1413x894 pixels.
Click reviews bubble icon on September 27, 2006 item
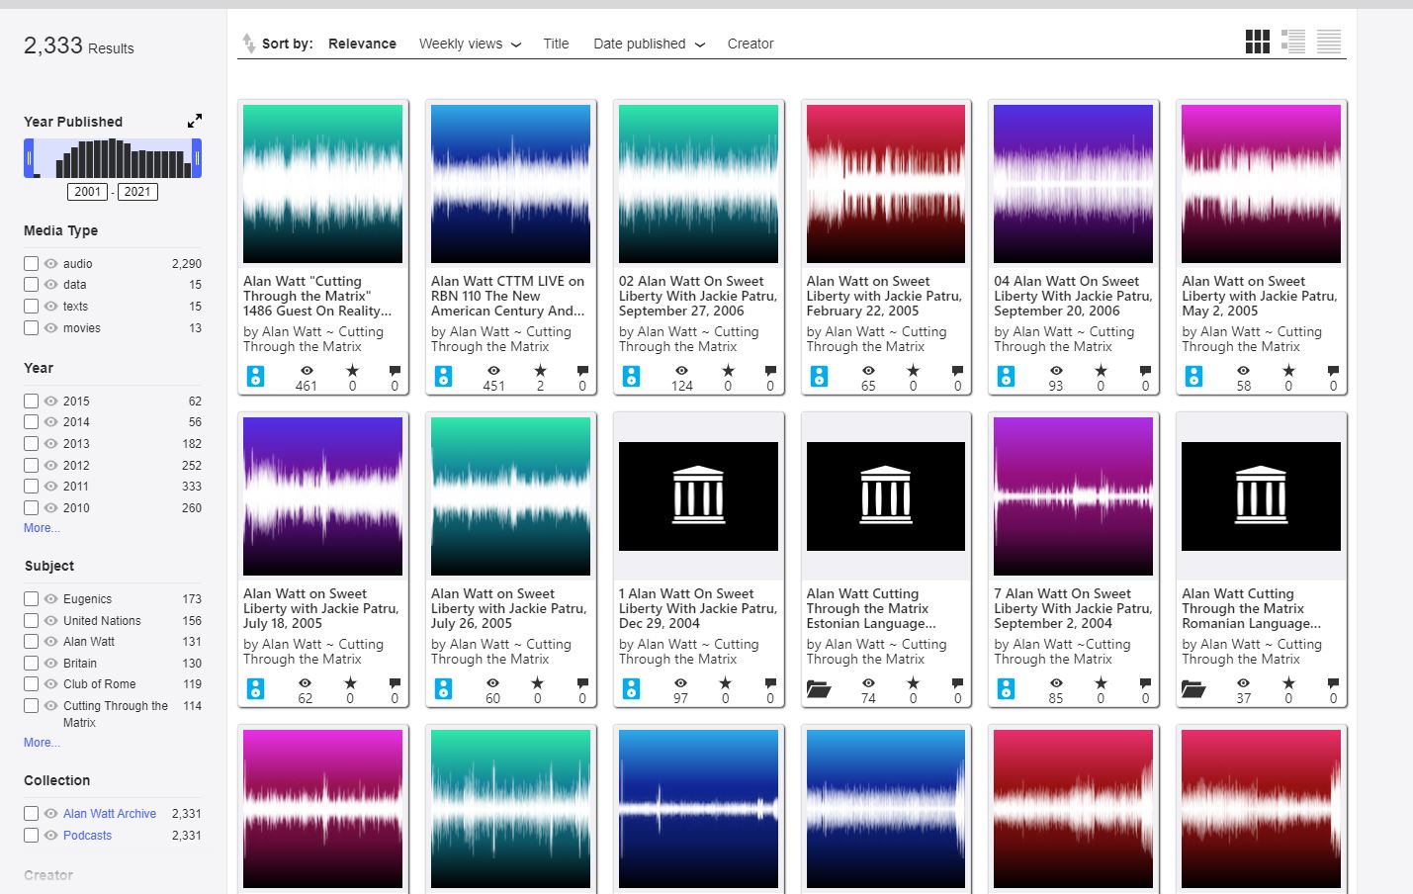pos(770,371)
